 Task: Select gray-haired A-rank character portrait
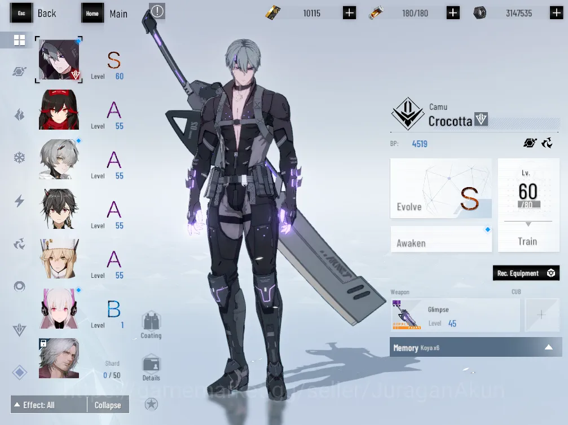(x=59, y=160)
